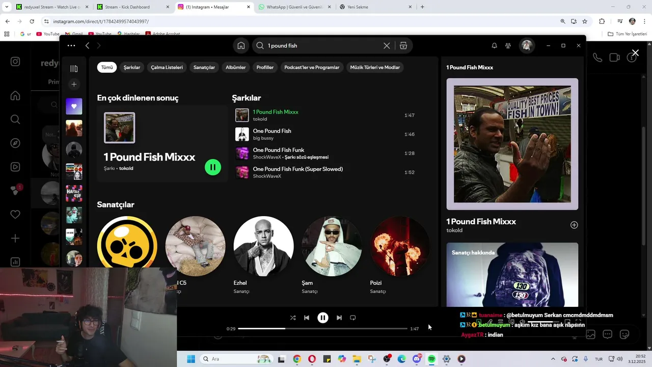Play 'One Pound Fish Funk (Super Slowed)'
The image size is (652, 367).
[325, 172]
